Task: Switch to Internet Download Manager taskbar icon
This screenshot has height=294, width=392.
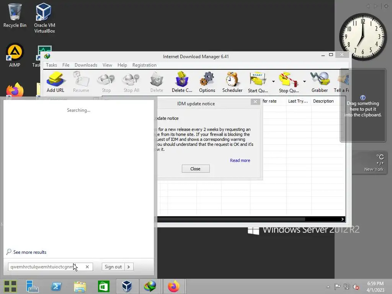Action: tap(150, 286)
